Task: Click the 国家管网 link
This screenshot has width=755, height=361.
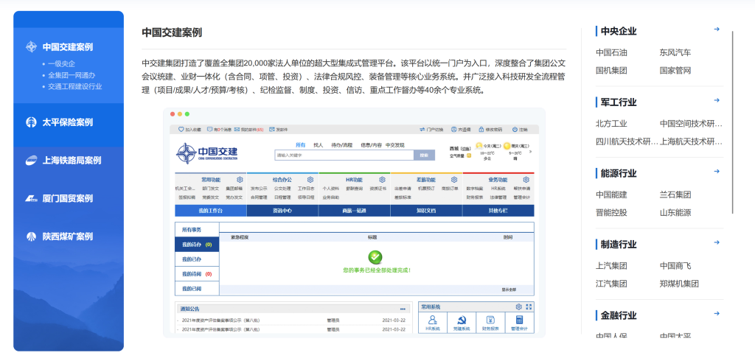Action: coord(675,71)
